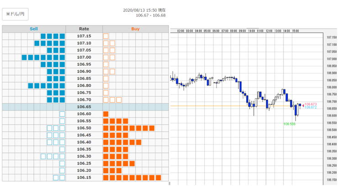Click the 12:00 time label on chart axis
The width and height of the screenshot is (338, 186).
pos(269,31)
